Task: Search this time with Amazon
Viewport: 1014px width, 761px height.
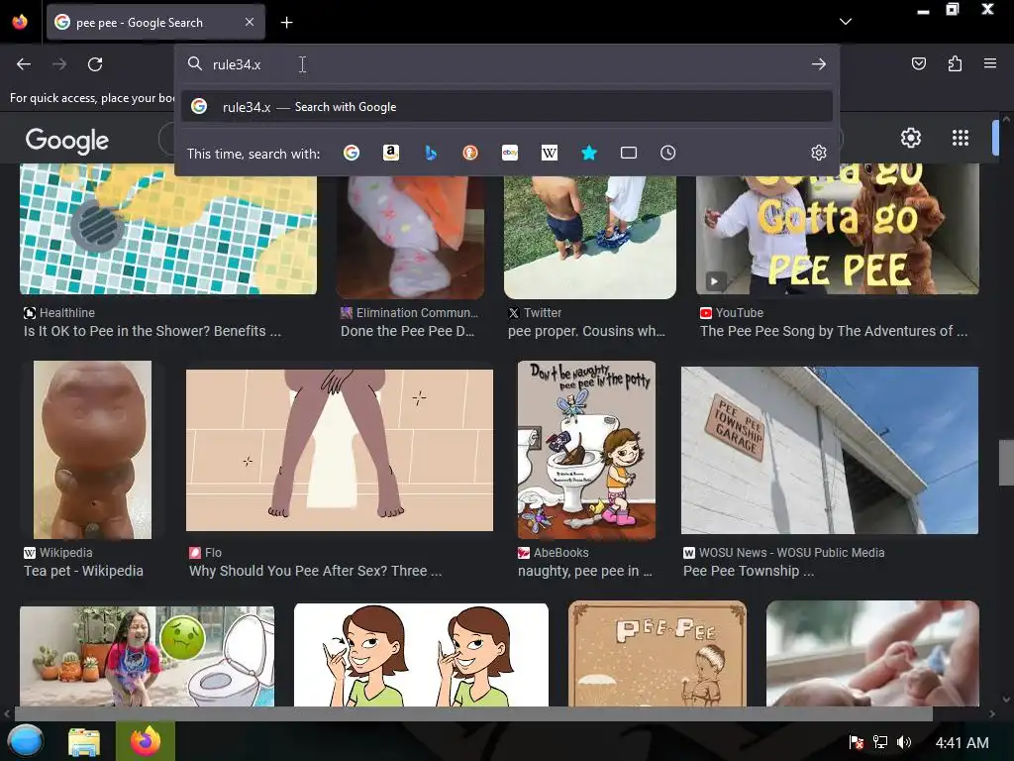Action: (x=390, y=153)
